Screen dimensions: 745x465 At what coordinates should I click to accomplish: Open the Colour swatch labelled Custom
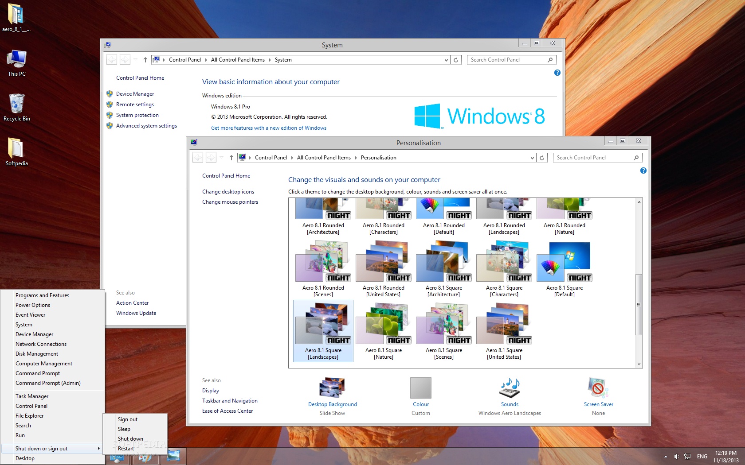pyautogui.click(x=421, y=388)
